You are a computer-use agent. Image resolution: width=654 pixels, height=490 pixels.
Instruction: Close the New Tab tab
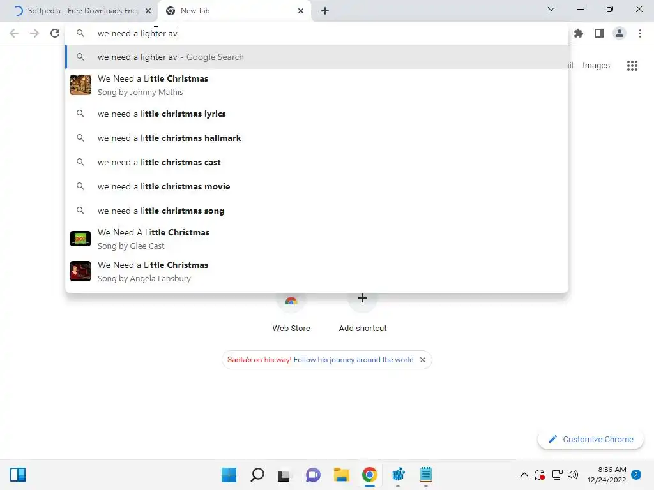coord(301,11)
